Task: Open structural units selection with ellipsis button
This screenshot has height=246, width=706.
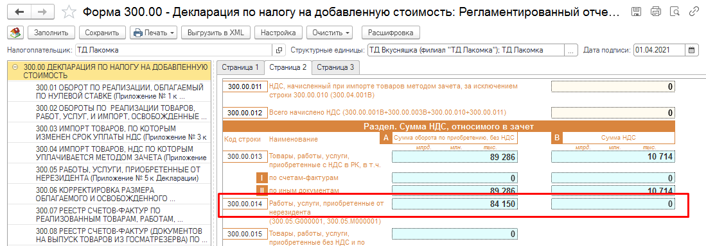Action: 571,50
